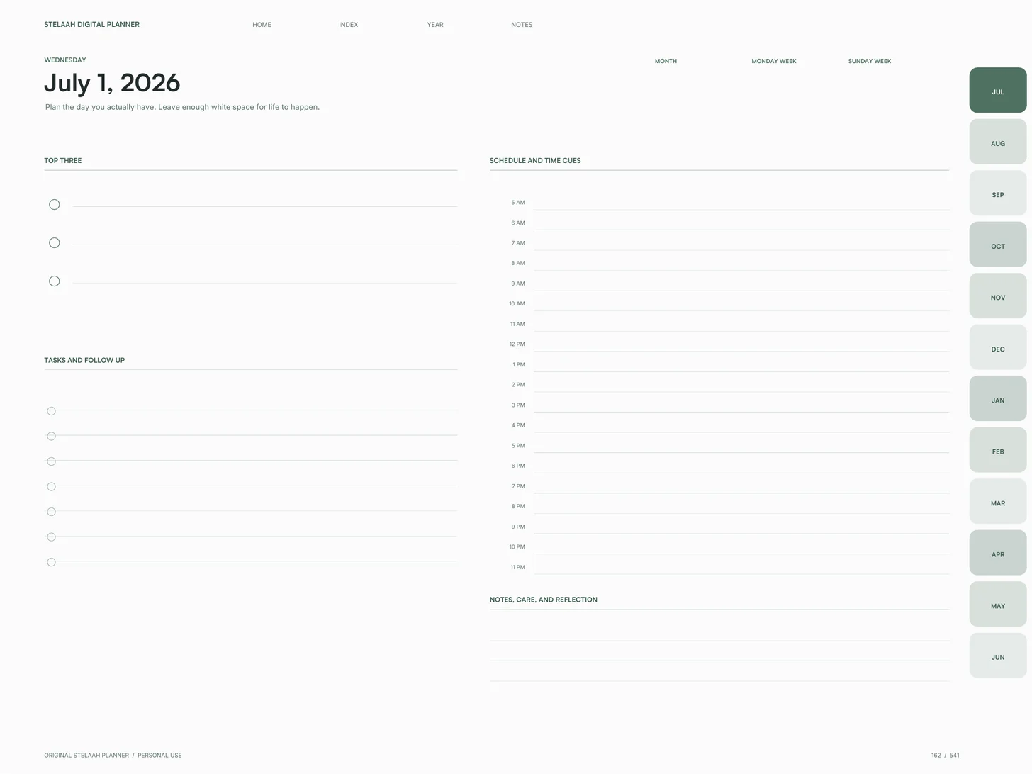Check the first Top Three circle

tap(55, 205)
